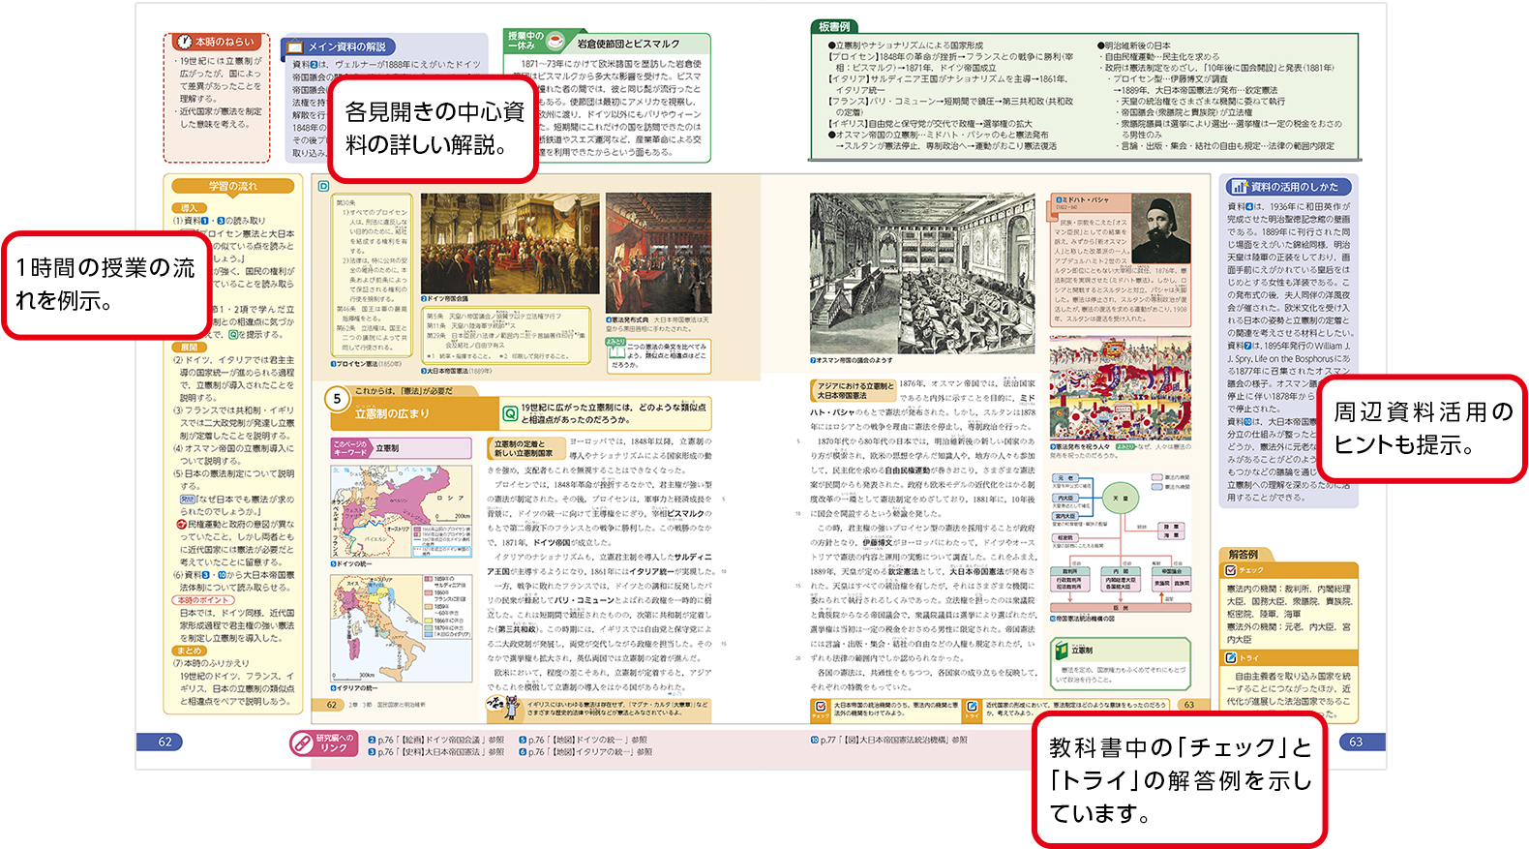Click the bar-chart icon beside 資料の活用のしかた
1529x849 pixels.
pyautogui.click(x=1238, y=187)
